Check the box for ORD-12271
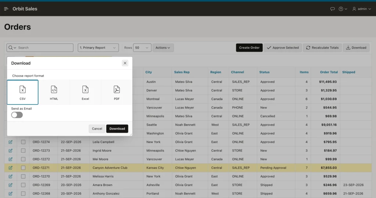Image resolution: width=376 pixels, height=198 pixels. pyautogui.click(x=23, y=168)
